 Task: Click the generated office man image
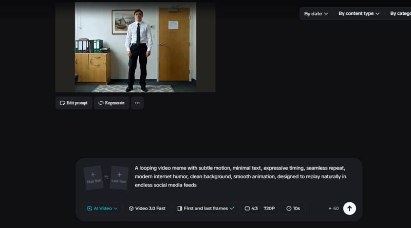coord(136,47)
